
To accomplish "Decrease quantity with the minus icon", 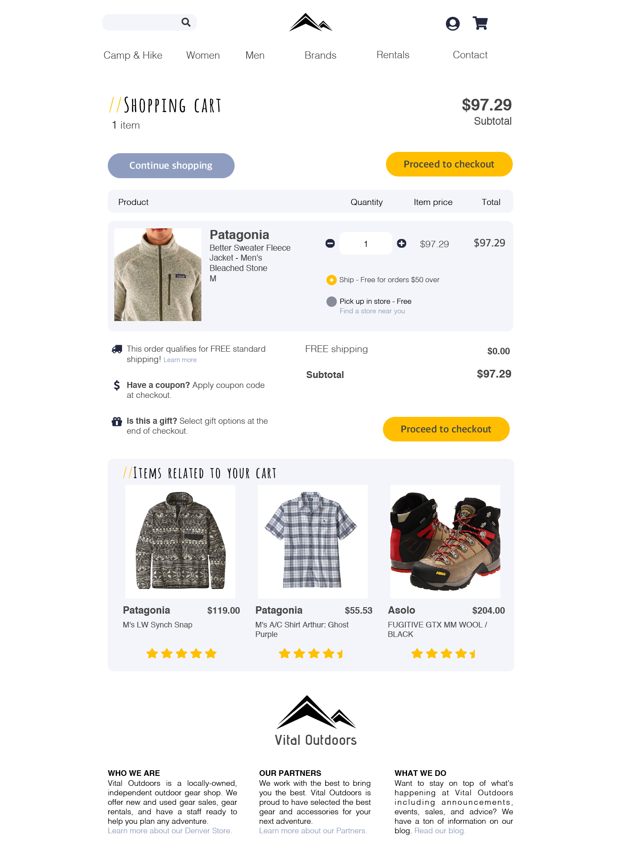I will 330,243.
